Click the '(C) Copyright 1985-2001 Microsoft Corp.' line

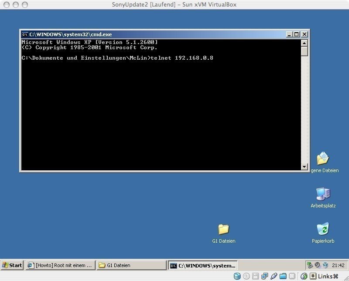click(89, 47)
